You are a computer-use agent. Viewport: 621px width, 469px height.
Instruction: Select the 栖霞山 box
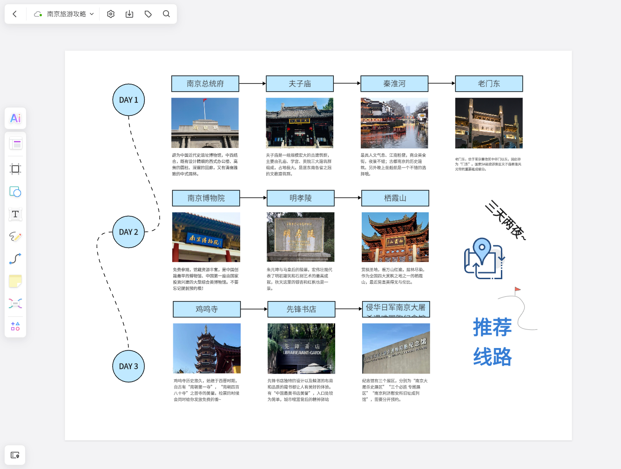(395, 198)
